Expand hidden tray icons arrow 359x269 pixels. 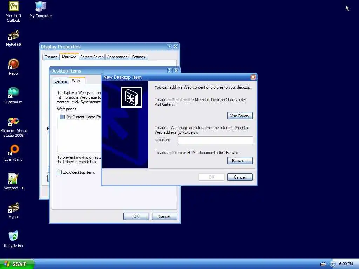[x=333, y=264]
